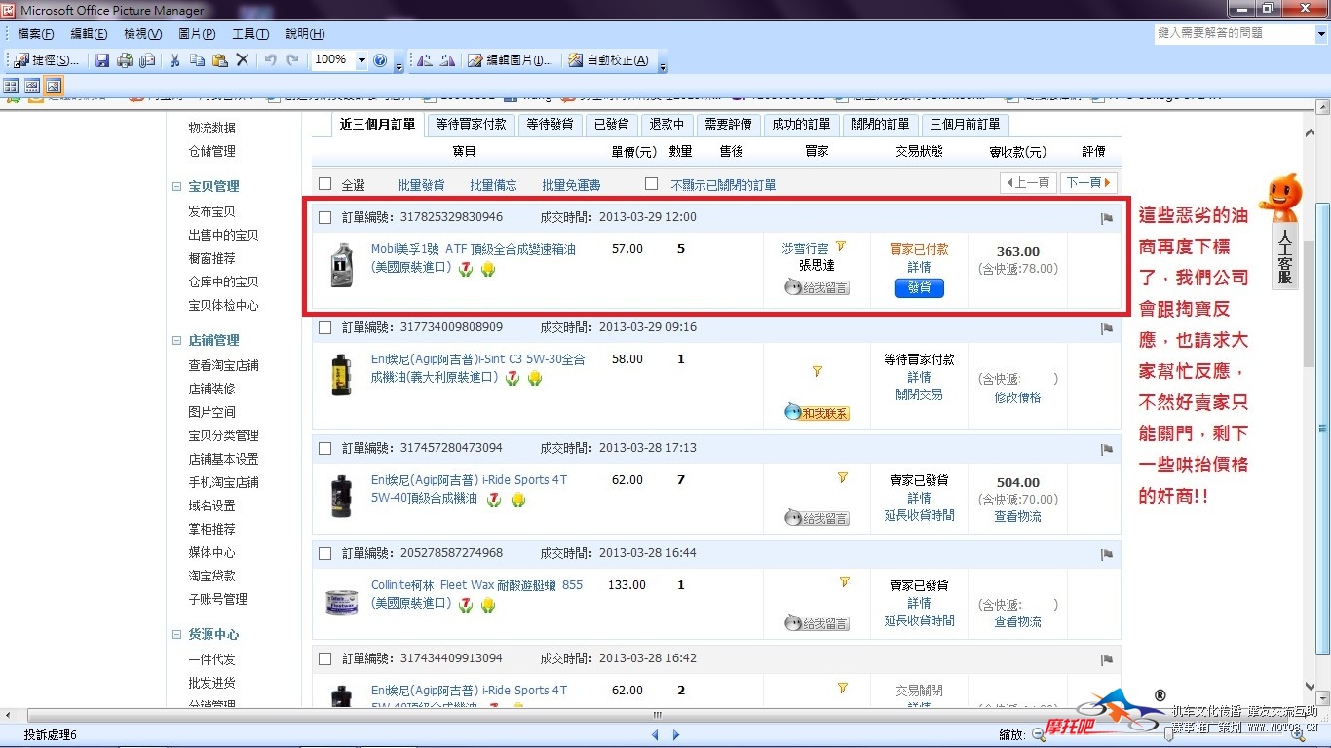The height and width of the screenshot is (748, 1331).
Task: Rotate the picture left
Action: (x=424, y=60)
